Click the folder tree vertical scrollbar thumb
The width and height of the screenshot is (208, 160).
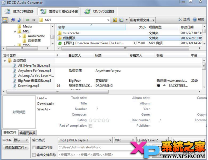point(52,36)
